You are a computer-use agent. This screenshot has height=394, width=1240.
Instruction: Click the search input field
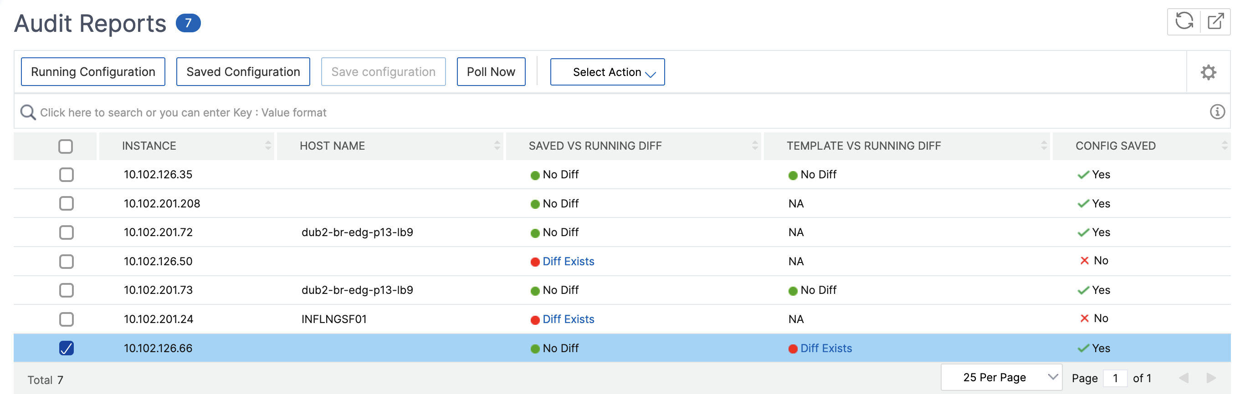(621, 112)
